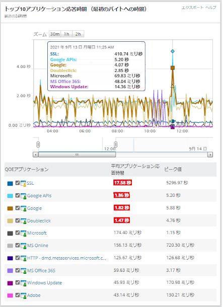Click the Adobe peak value 130.21 ミリ秒
This screenshot has width=223, height=307.
[180, 295]
